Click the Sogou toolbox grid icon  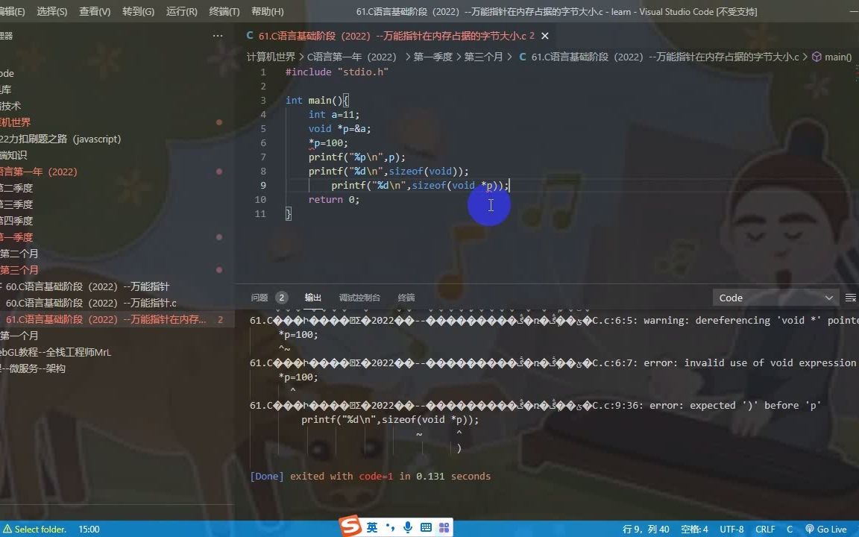tap(444, 527)
